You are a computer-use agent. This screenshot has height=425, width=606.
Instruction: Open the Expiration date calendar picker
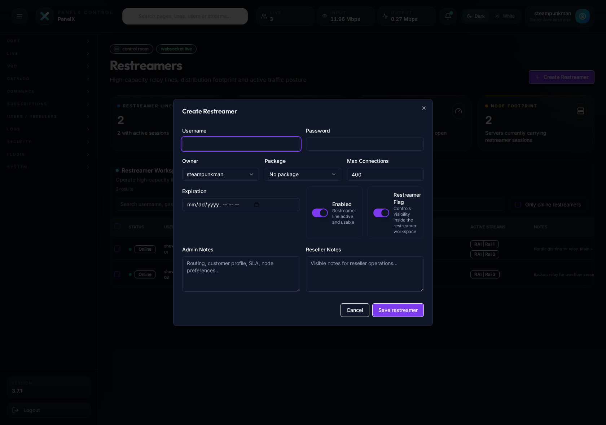(256, 205)
